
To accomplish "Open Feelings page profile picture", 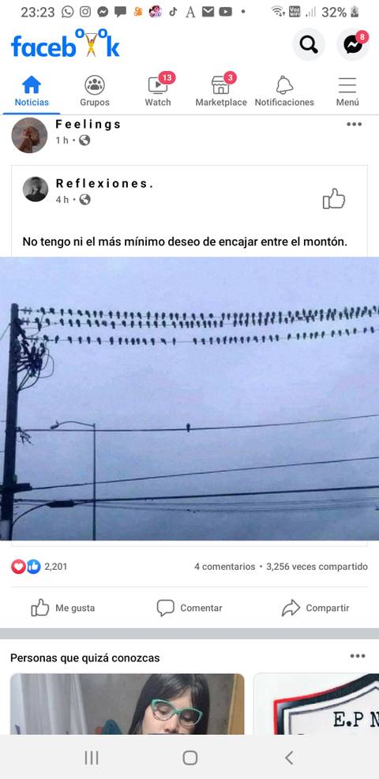I will point(29,135).
